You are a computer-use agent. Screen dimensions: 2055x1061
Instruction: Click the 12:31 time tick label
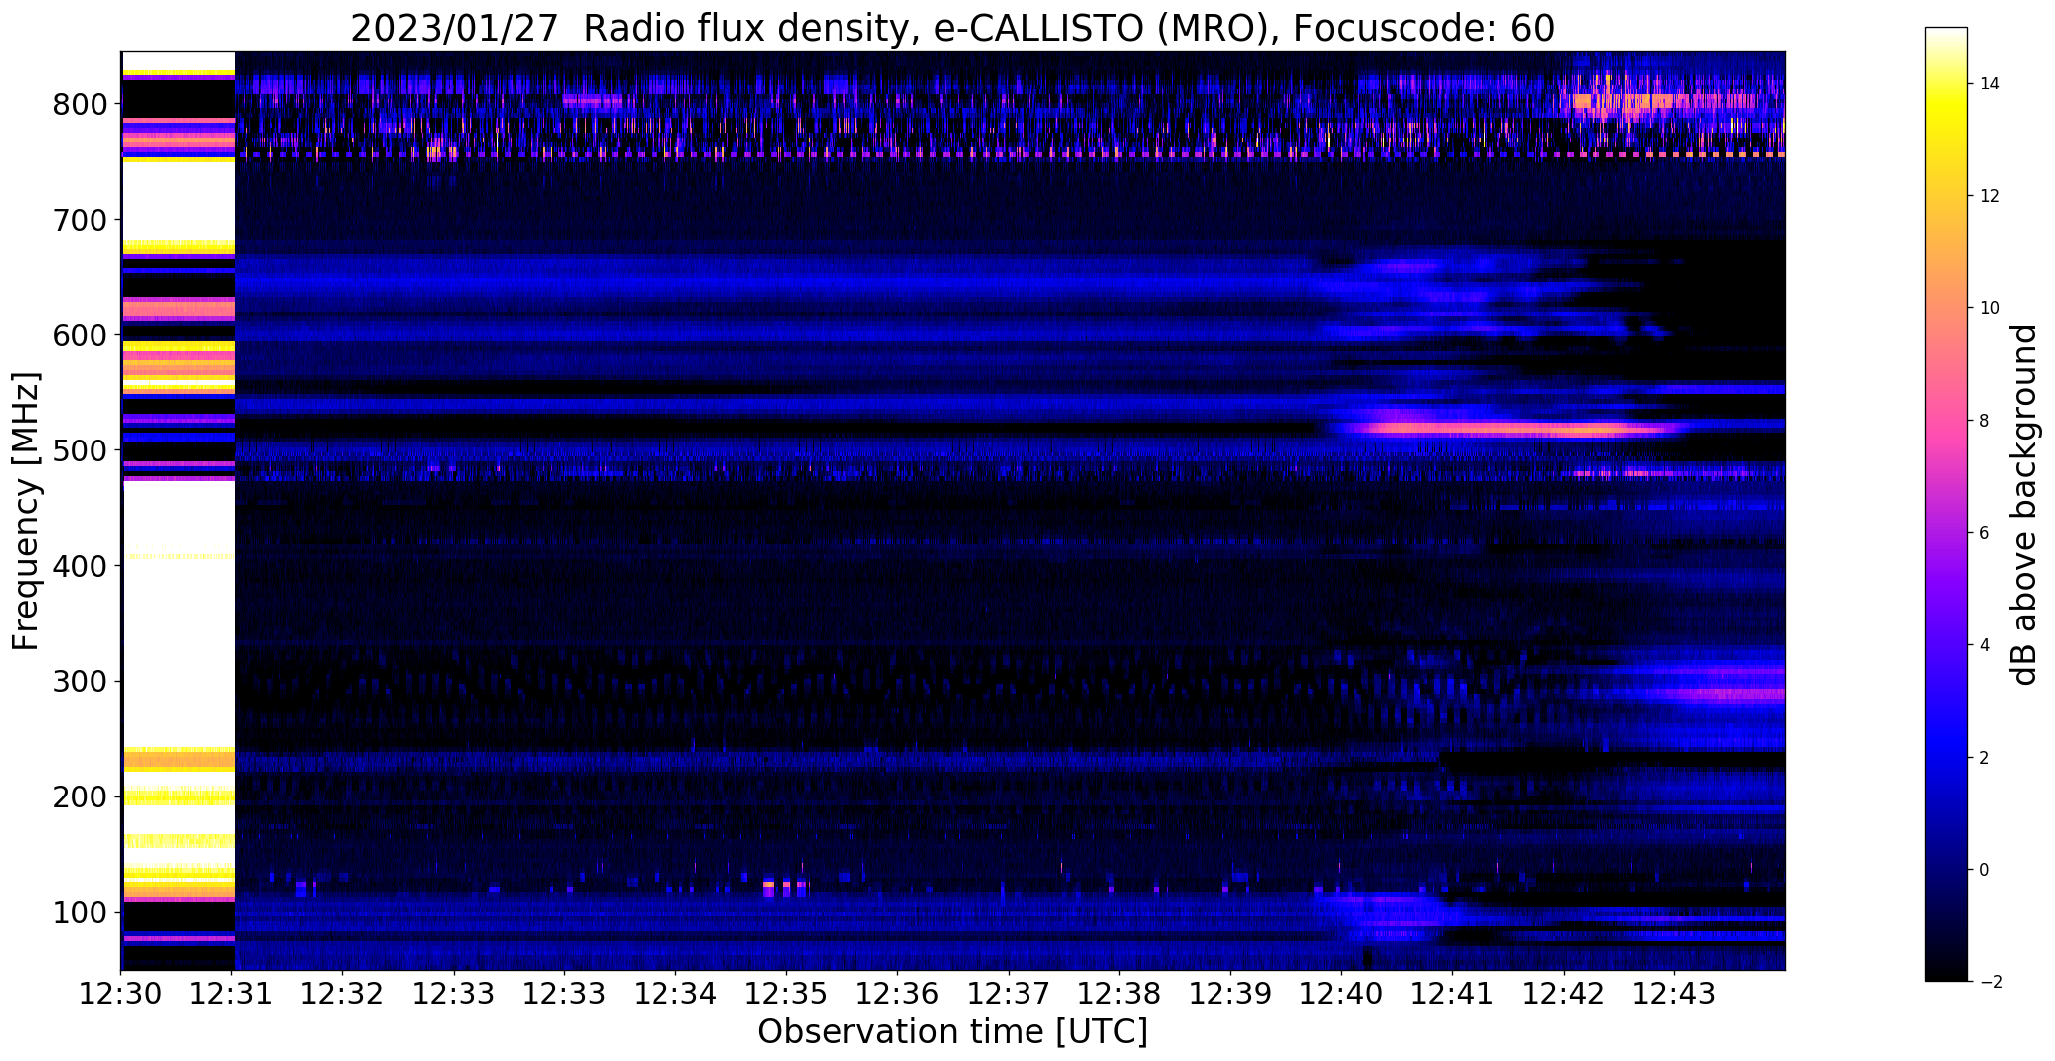coord(232,994)
